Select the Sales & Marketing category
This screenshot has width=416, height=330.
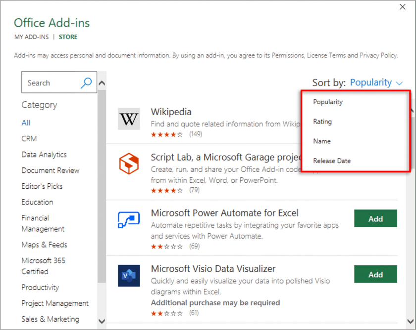pyautogui.click(x=51, y=319)
